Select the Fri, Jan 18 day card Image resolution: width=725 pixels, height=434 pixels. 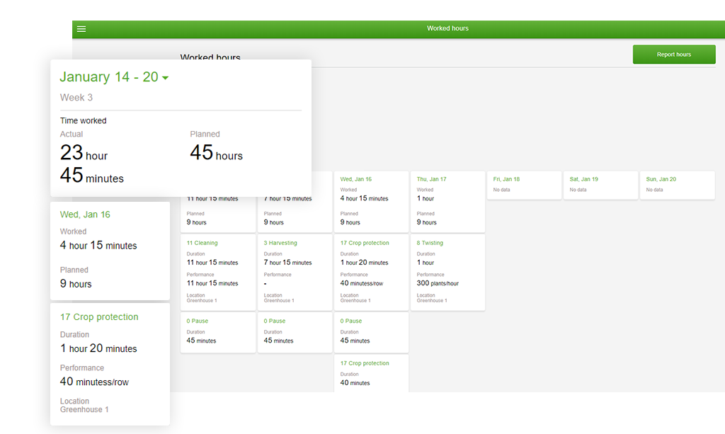524,185
